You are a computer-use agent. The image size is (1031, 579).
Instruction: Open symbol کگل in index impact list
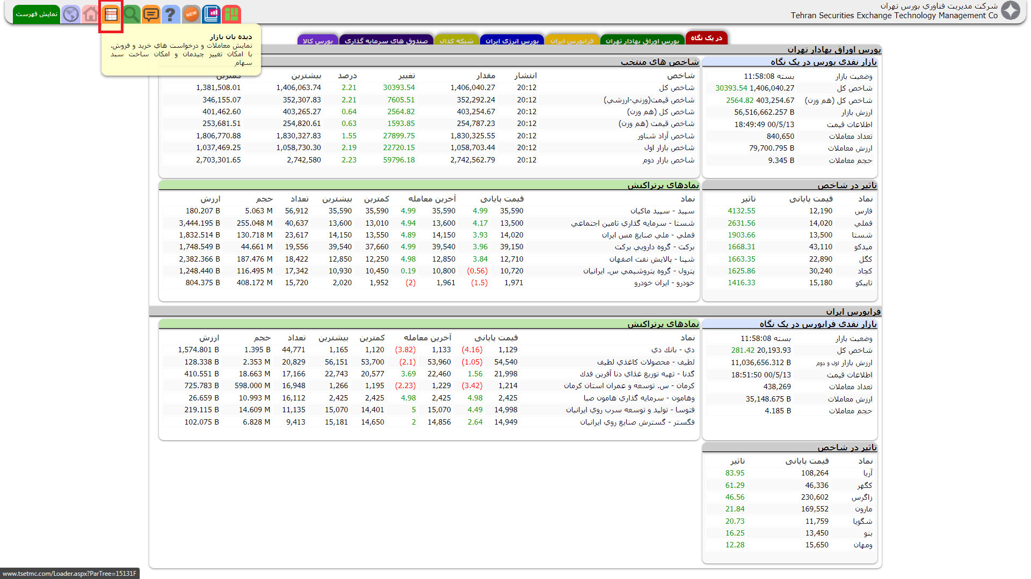click(866, 259)
